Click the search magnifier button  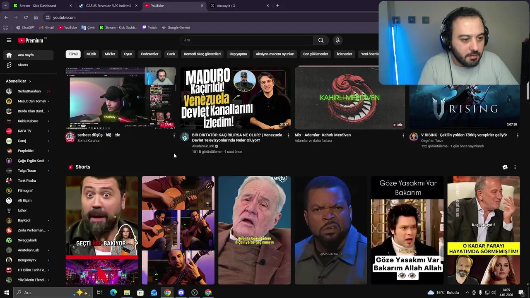tap(321, 40)
